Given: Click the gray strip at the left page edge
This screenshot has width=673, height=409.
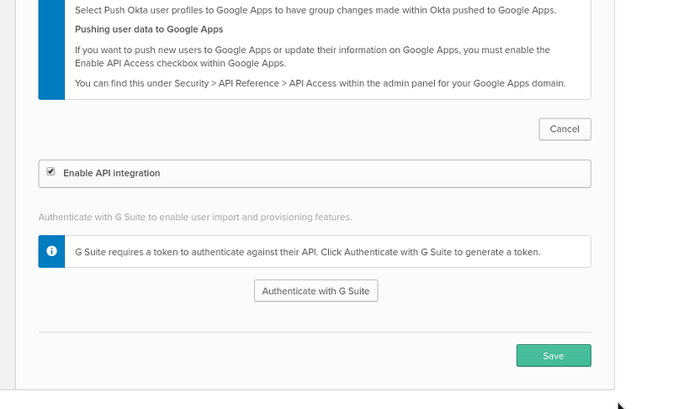Looking at the screenshot, I should 8,192.
